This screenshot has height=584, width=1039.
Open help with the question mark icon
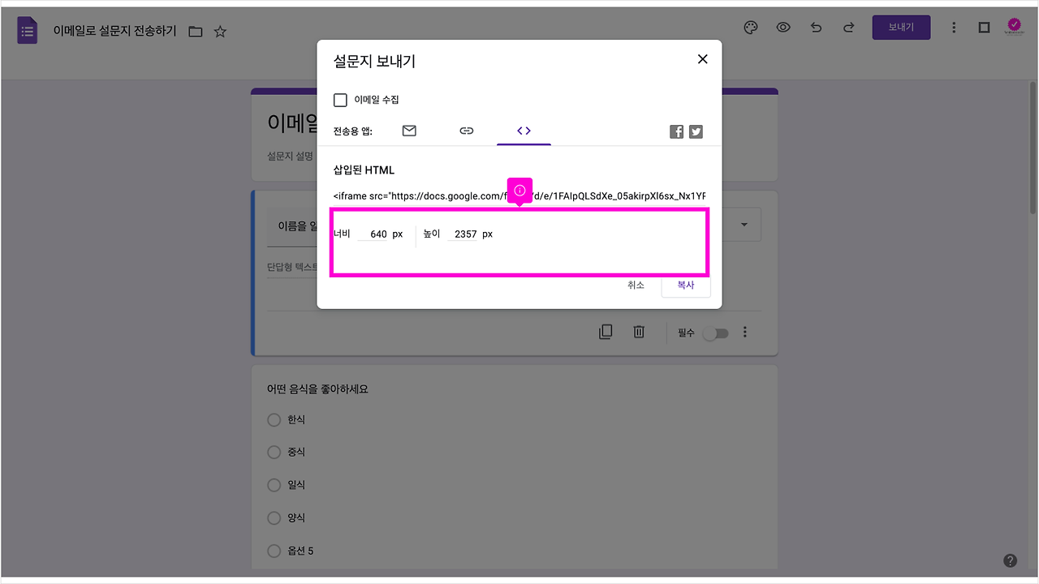point(1010,560)
